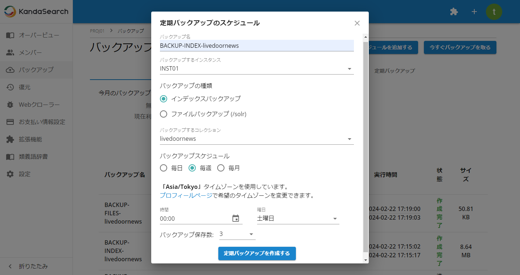Open the プロフィールページ link
Viewport: 520px width, 275px height.
[x=186, y=195]
